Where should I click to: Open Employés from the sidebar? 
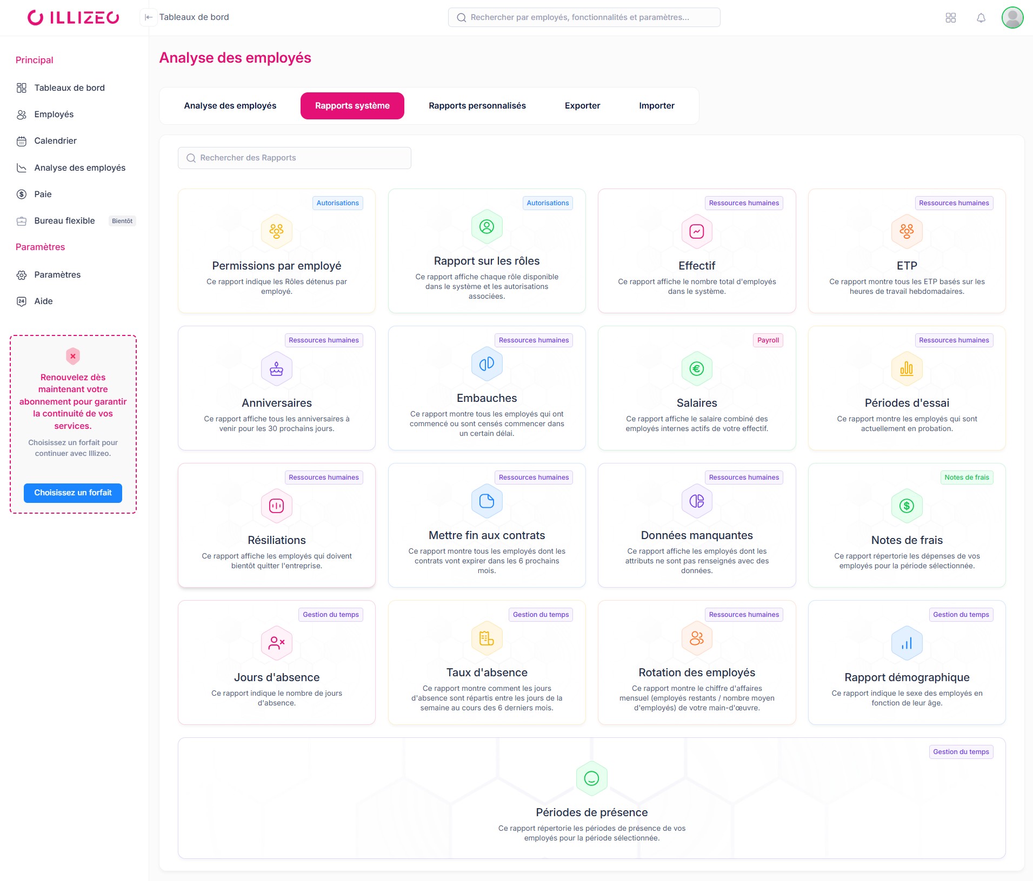click(x=54, y=114)
